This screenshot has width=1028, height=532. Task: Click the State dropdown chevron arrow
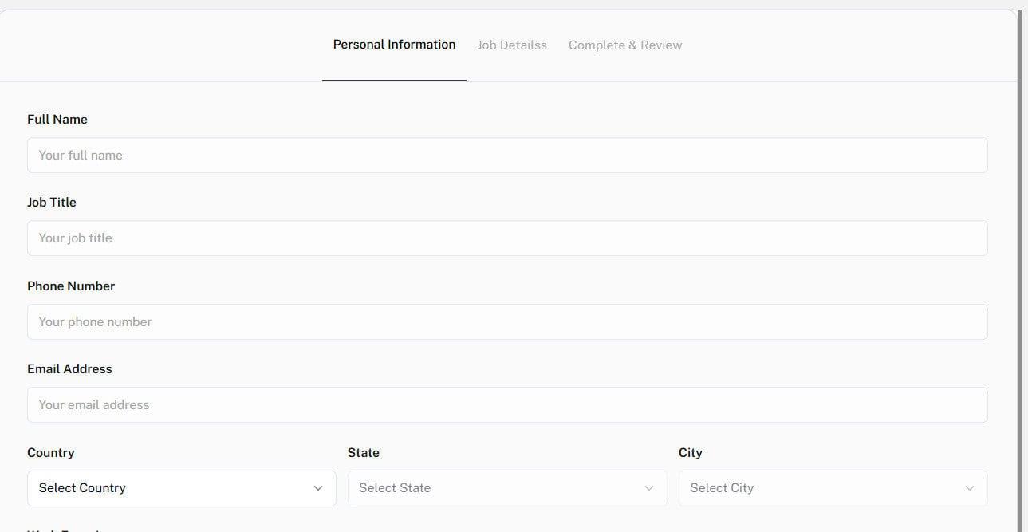[x=649, y=488]
